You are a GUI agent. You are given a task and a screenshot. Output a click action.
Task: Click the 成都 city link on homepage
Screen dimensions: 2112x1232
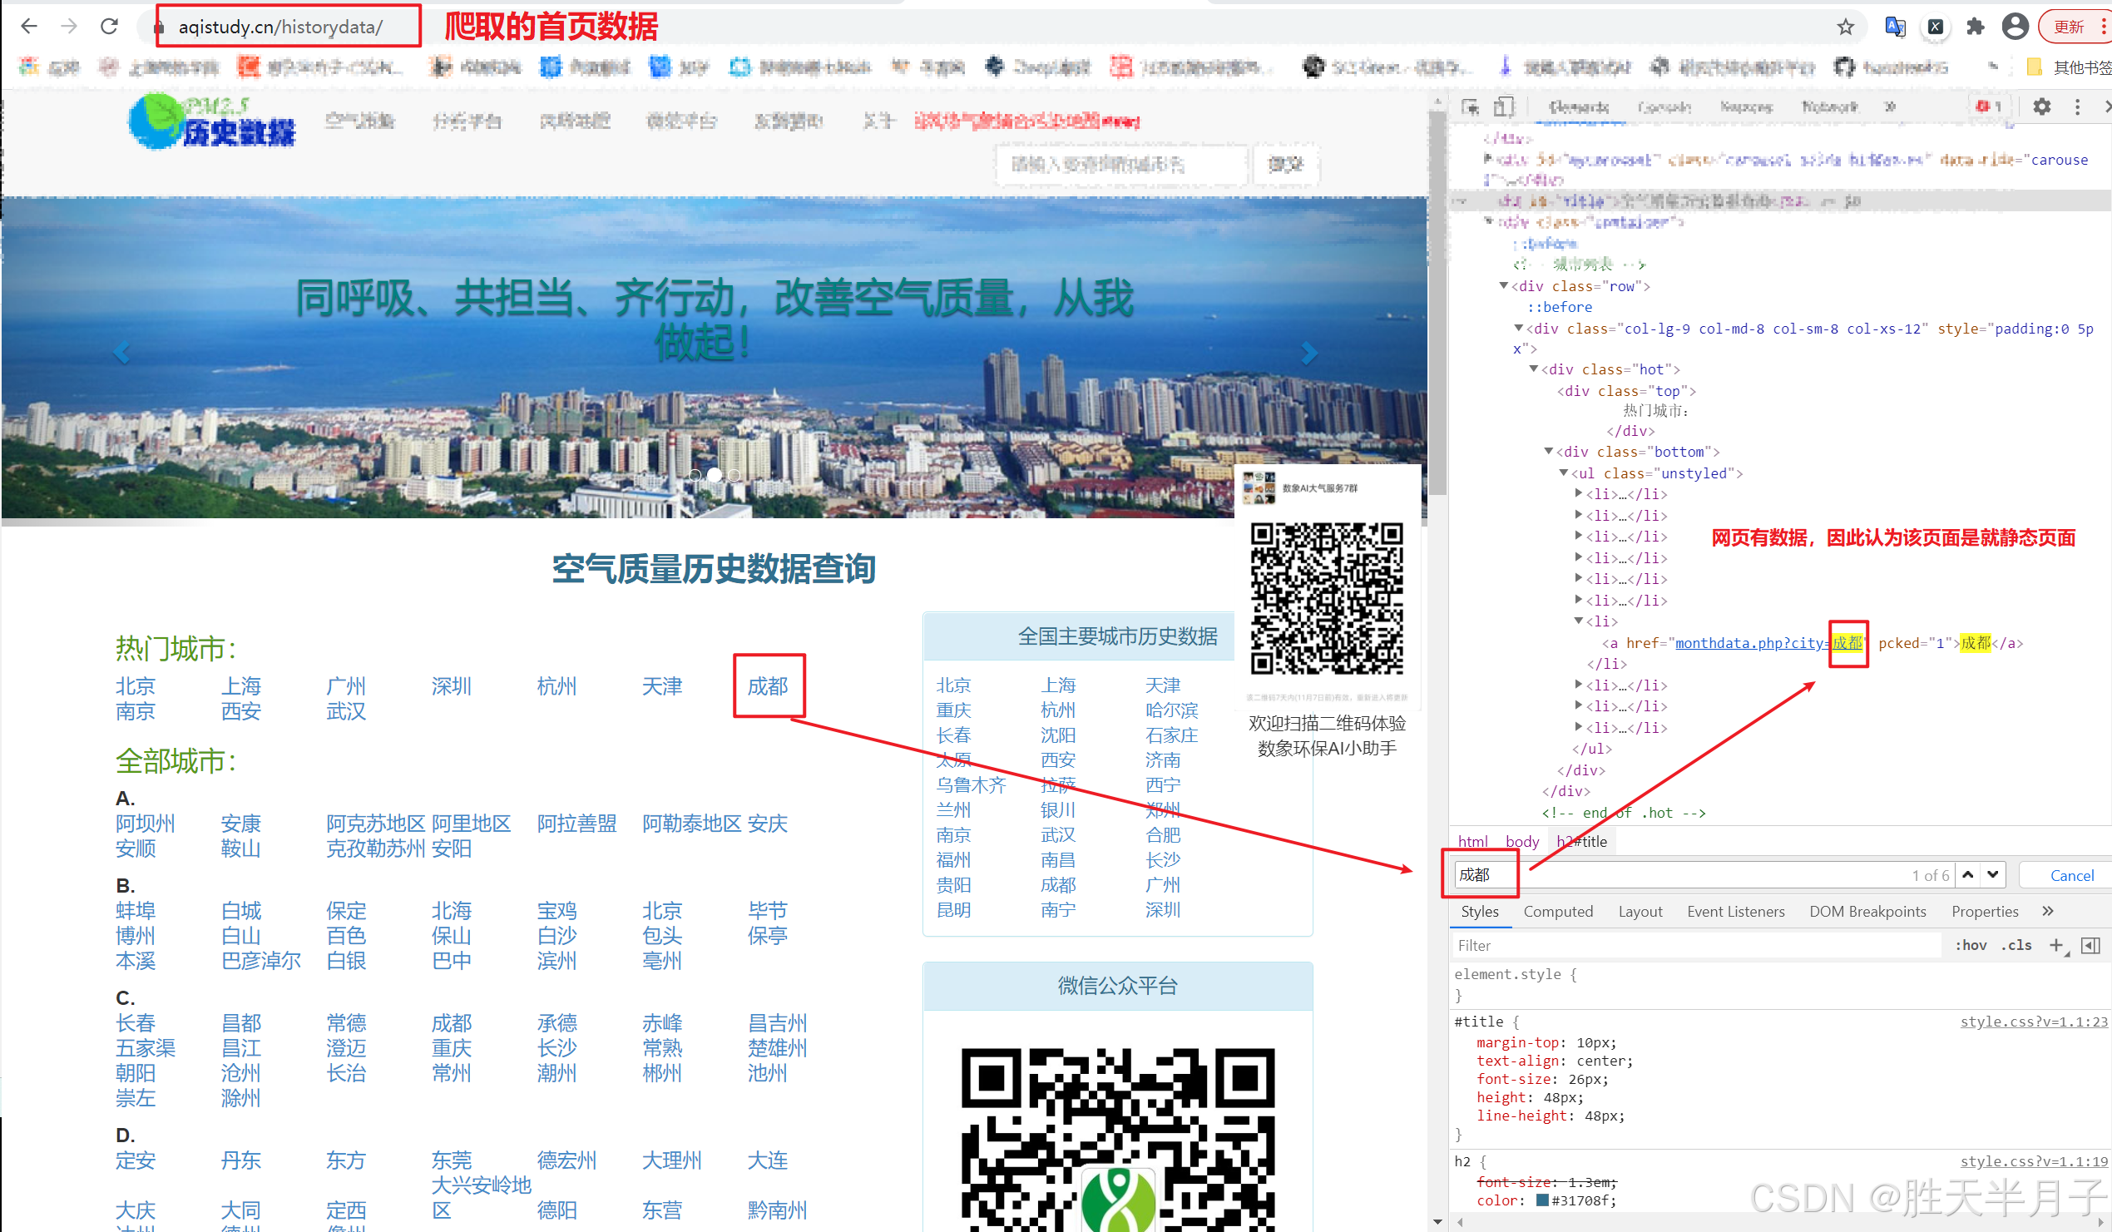(x=767, y=685)
